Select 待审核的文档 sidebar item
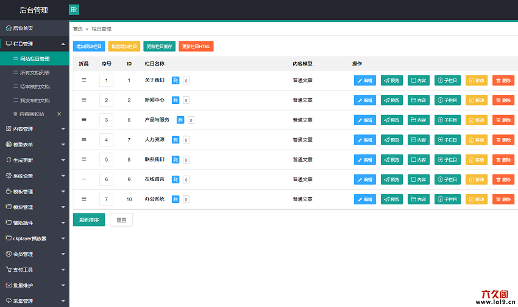The width and height of the screenshot is (518, 307). pyautogui.click(x=35, y=86)
